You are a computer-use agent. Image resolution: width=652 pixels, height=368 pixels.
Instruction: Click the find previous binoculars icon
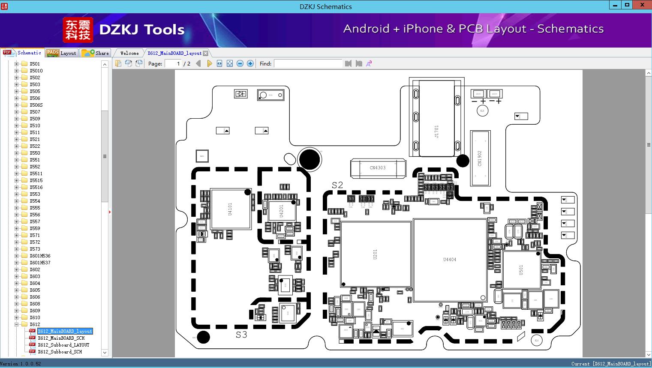pyautogui.click(x=348, y=63)
